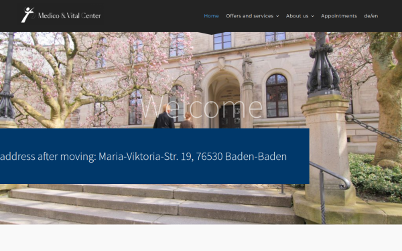Expand the About us dropdown arrow
402x251 pixels.
coord(312,16)
